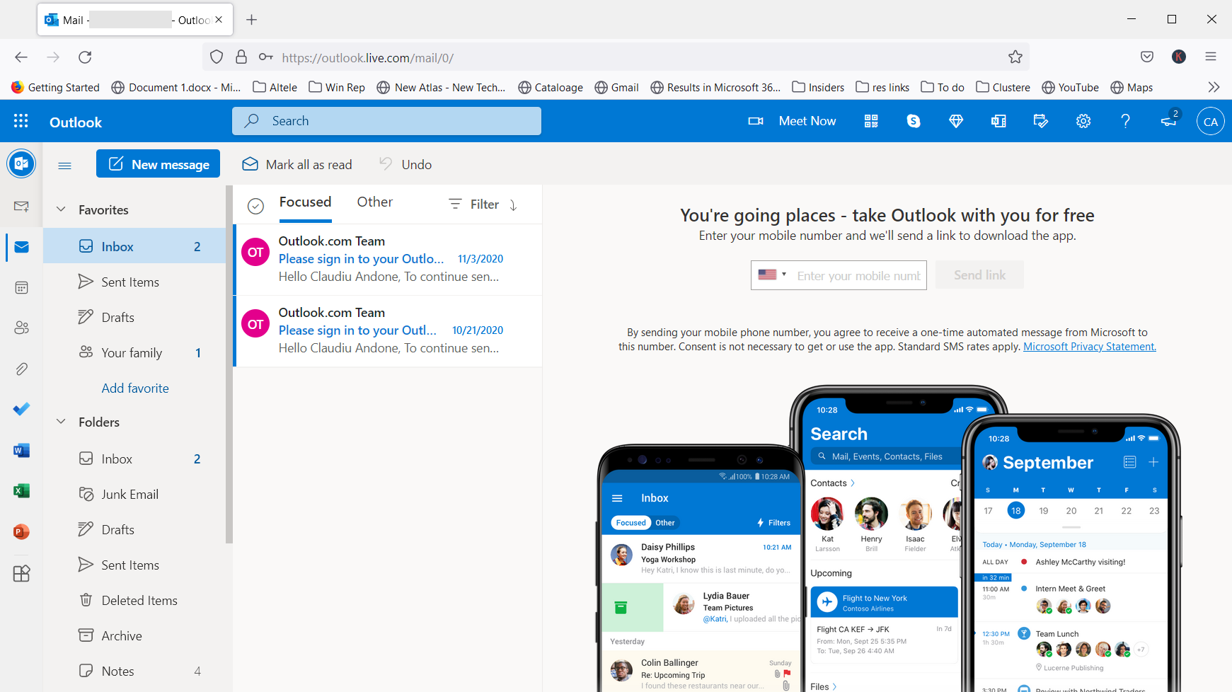Image resolution: width=1232 pixels, height=692 pixels.
Task: Open Calendar in the left rail
Action: tap(21, 287)
